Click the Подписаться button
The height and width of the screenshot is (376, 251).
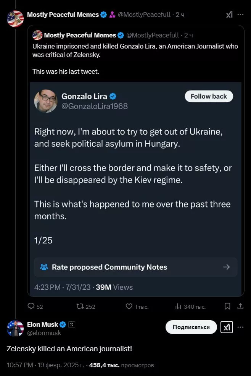(191, 327)
